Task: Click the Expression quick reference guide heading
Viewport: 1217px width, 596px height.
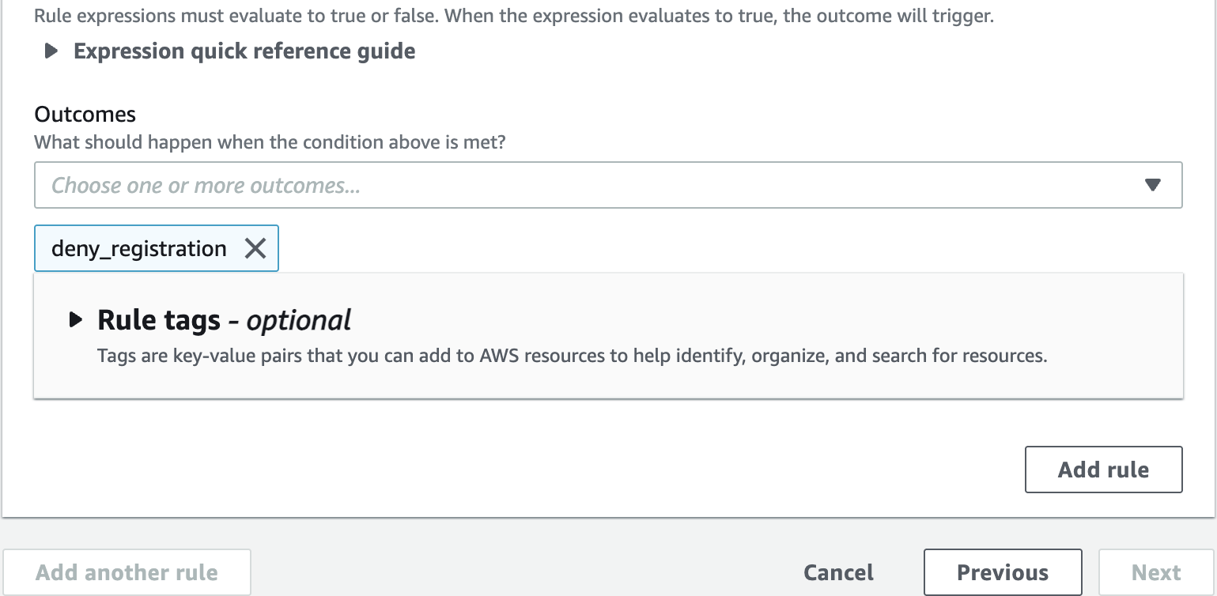Action: 244,51
